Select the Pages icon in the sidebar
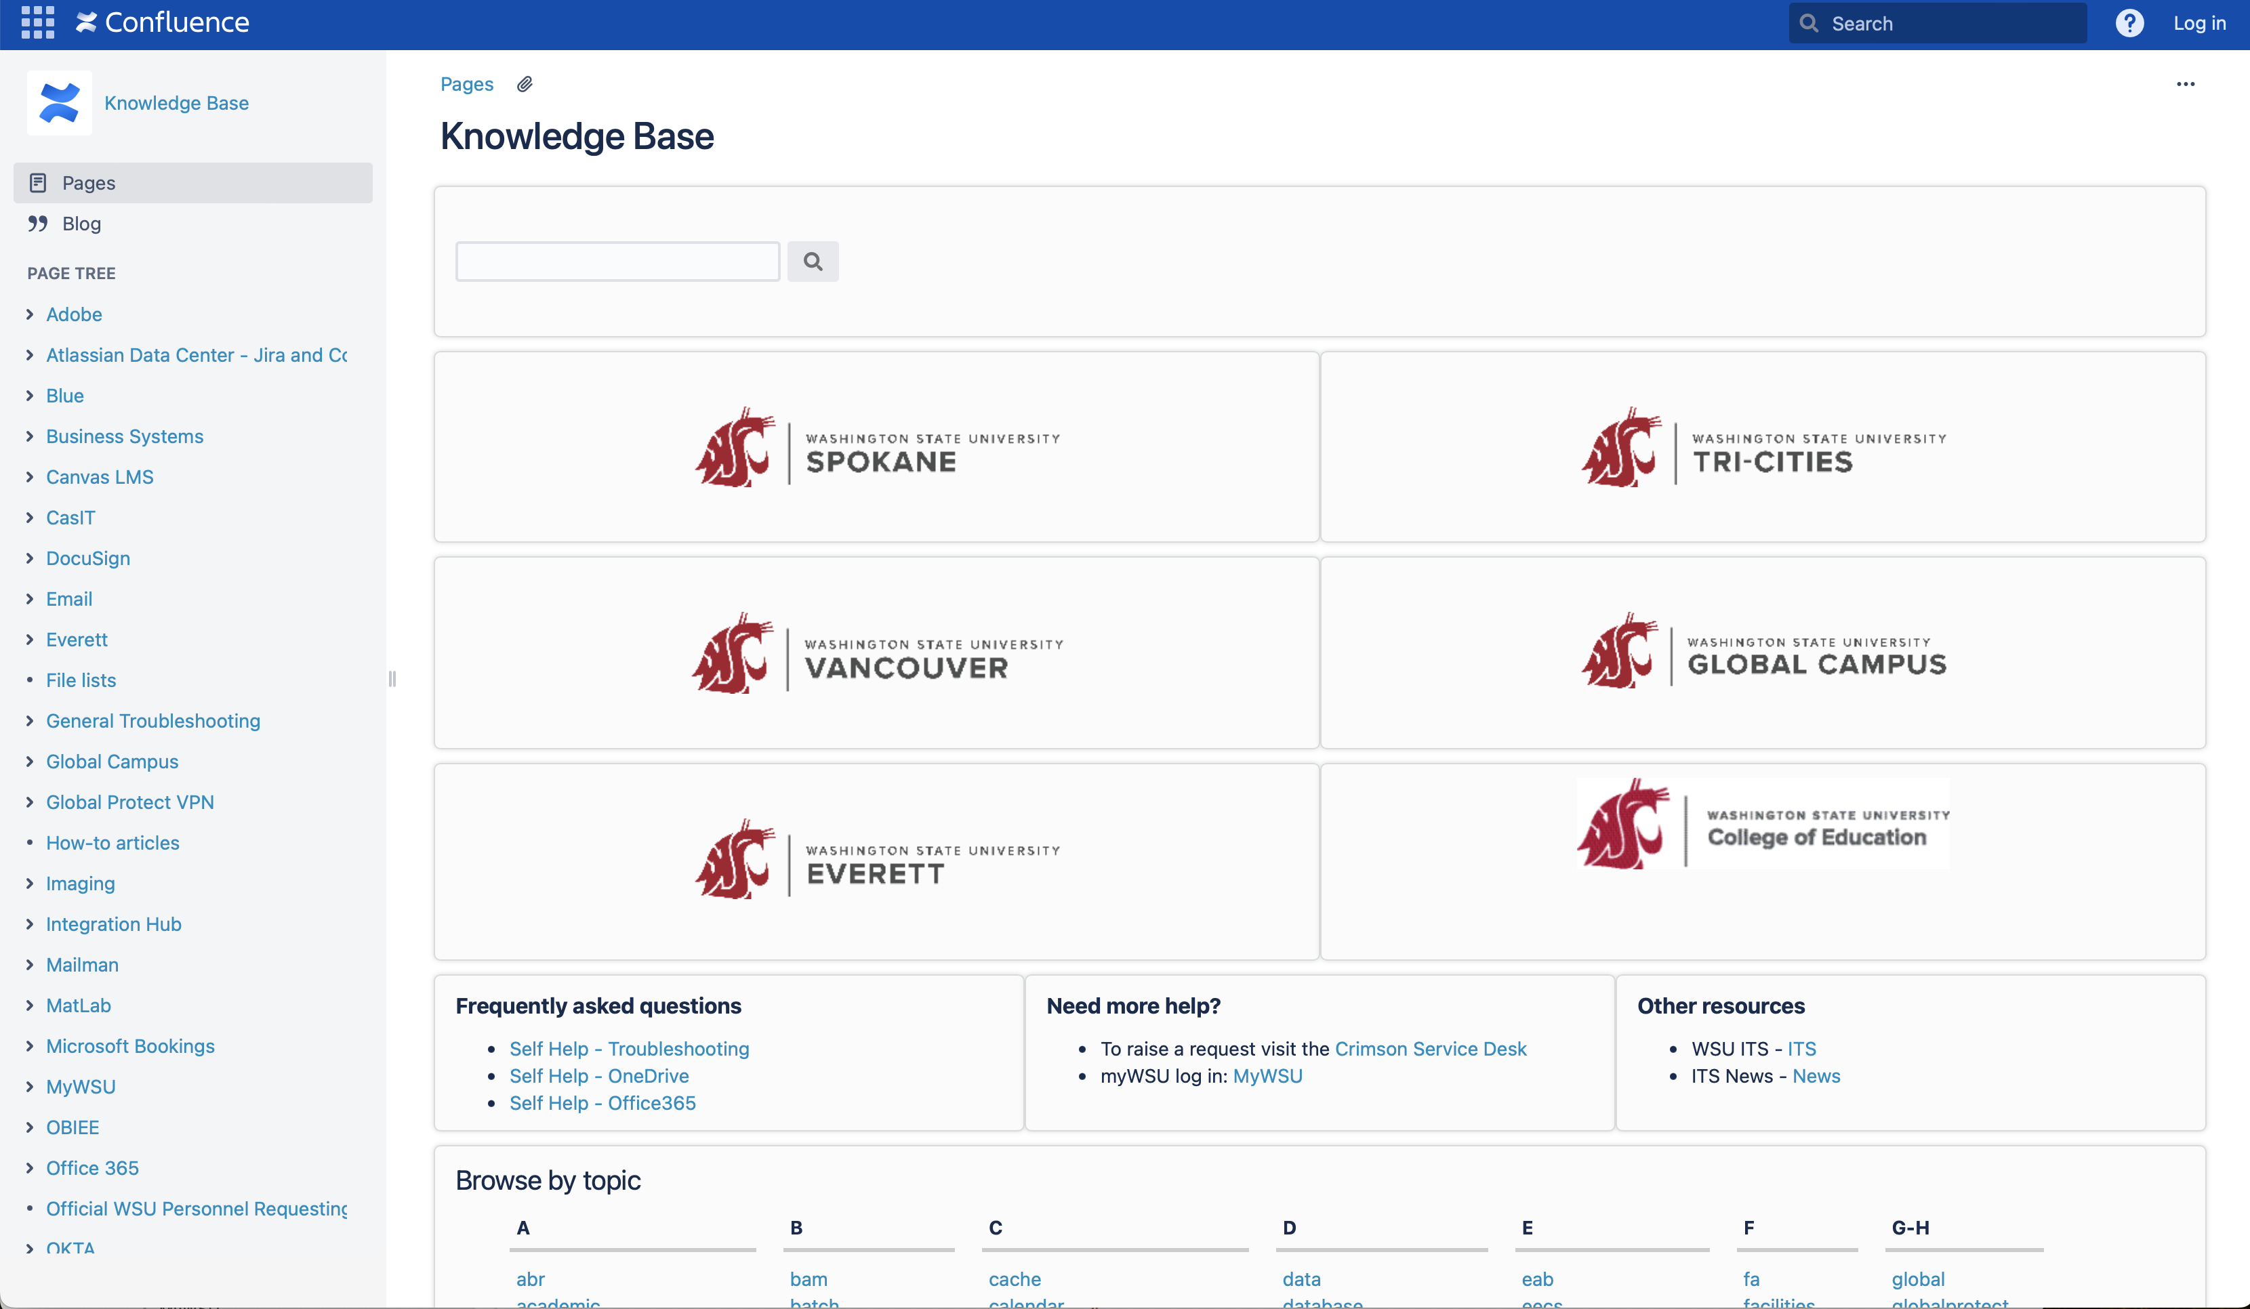Screen dimensions: 2250x1309 pyautogui.click(x=39, y=182)
